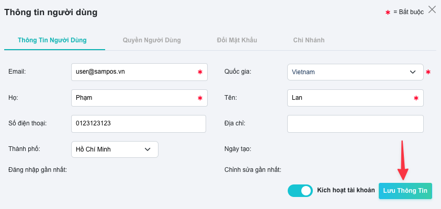Click the Đăng nhập gần nhất label

[x=42, y=169]
